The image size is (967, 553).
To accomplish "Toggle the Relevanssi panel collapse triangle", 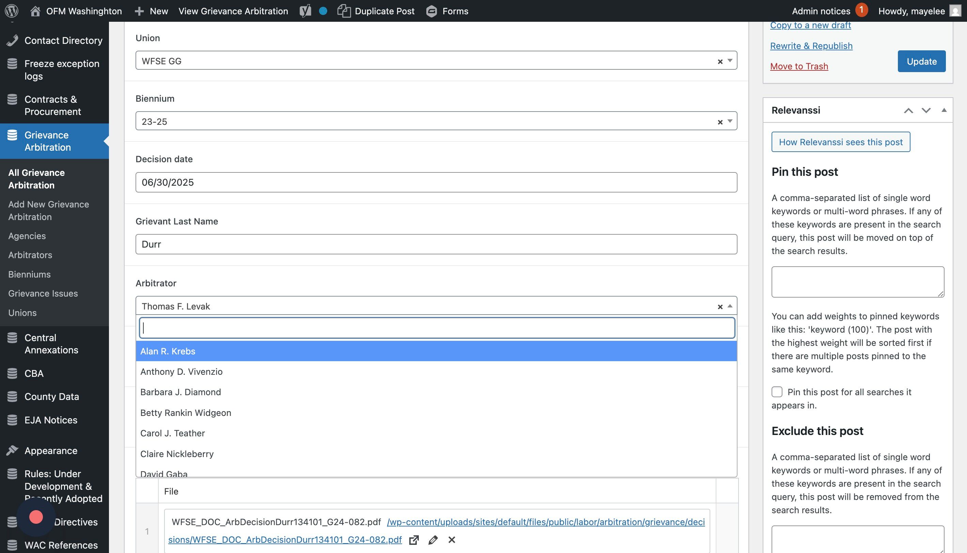I will (x=944, y=110).
